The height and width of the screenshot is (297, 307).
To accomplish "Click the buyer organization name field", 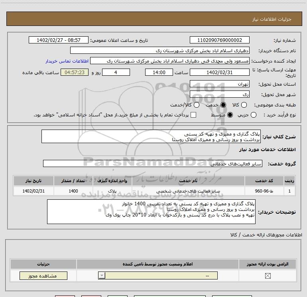I will (x=160, y=50).
